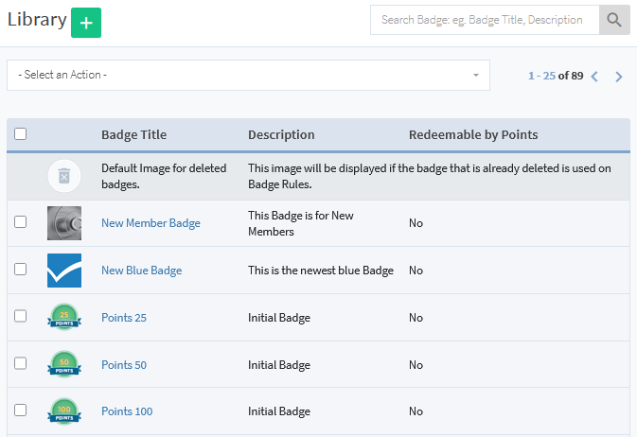The image size is (637, 437).
Task: Open the New Blue Badge link
Action: pos(141,271)
